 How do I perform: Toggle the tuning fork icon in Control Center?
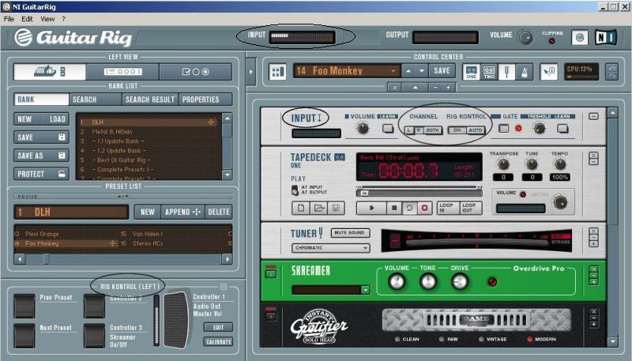click(506, 72)
